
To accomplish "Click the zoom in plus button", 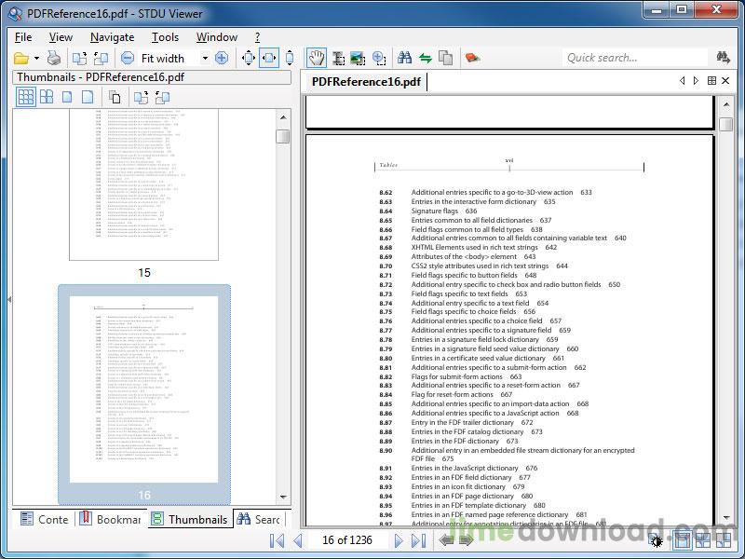I will (222, 58).
